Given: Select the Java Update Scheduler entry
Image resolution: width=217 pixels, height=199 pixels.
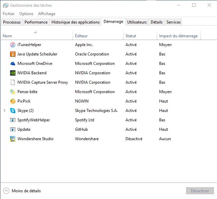Looking at the screenshot, I should (x=37, y=54).
